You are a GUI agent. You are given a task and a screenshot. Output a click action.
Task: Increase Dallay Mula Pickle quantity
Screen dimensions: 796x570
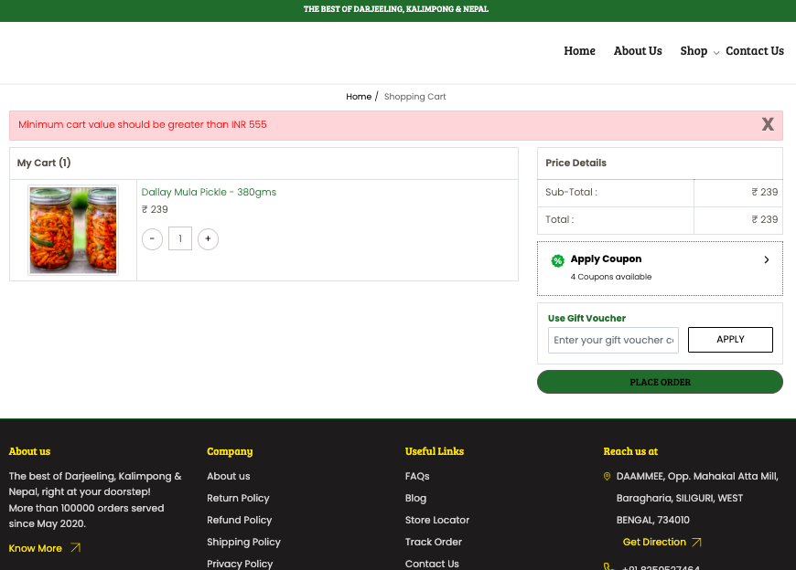[x=208, y=239]
